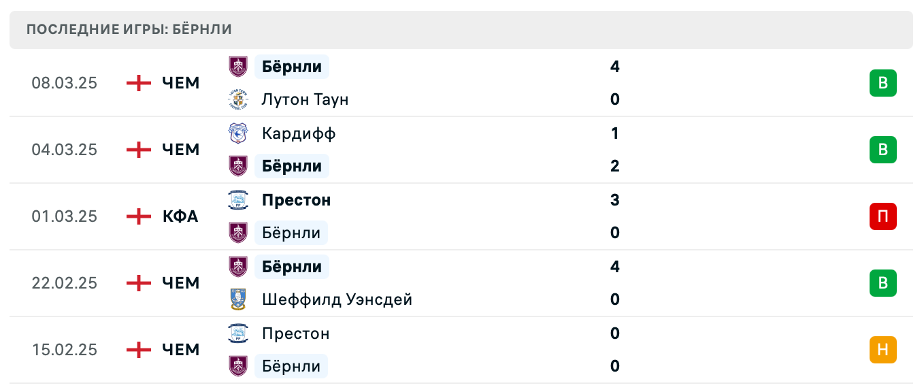Select the Luton Town club logo
The image size is (924, 392).
(238, 99)
